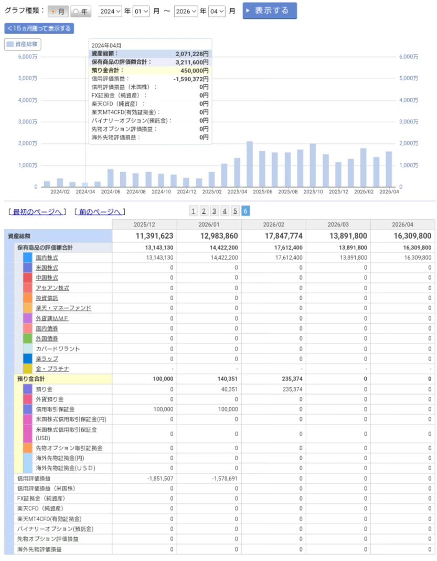Open the start year dropdown showing 2024
Image resolution: width=437 pixels, height=561 pixels.
pos(110,11)
